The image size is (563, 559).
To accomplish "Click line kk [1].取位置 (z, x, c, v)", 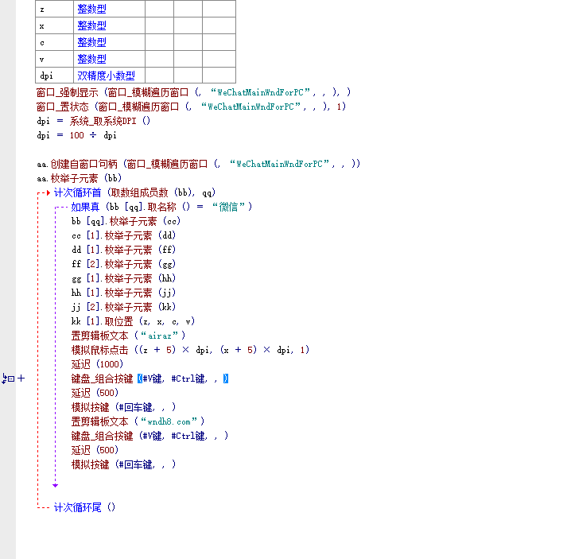I will [134, 321].
